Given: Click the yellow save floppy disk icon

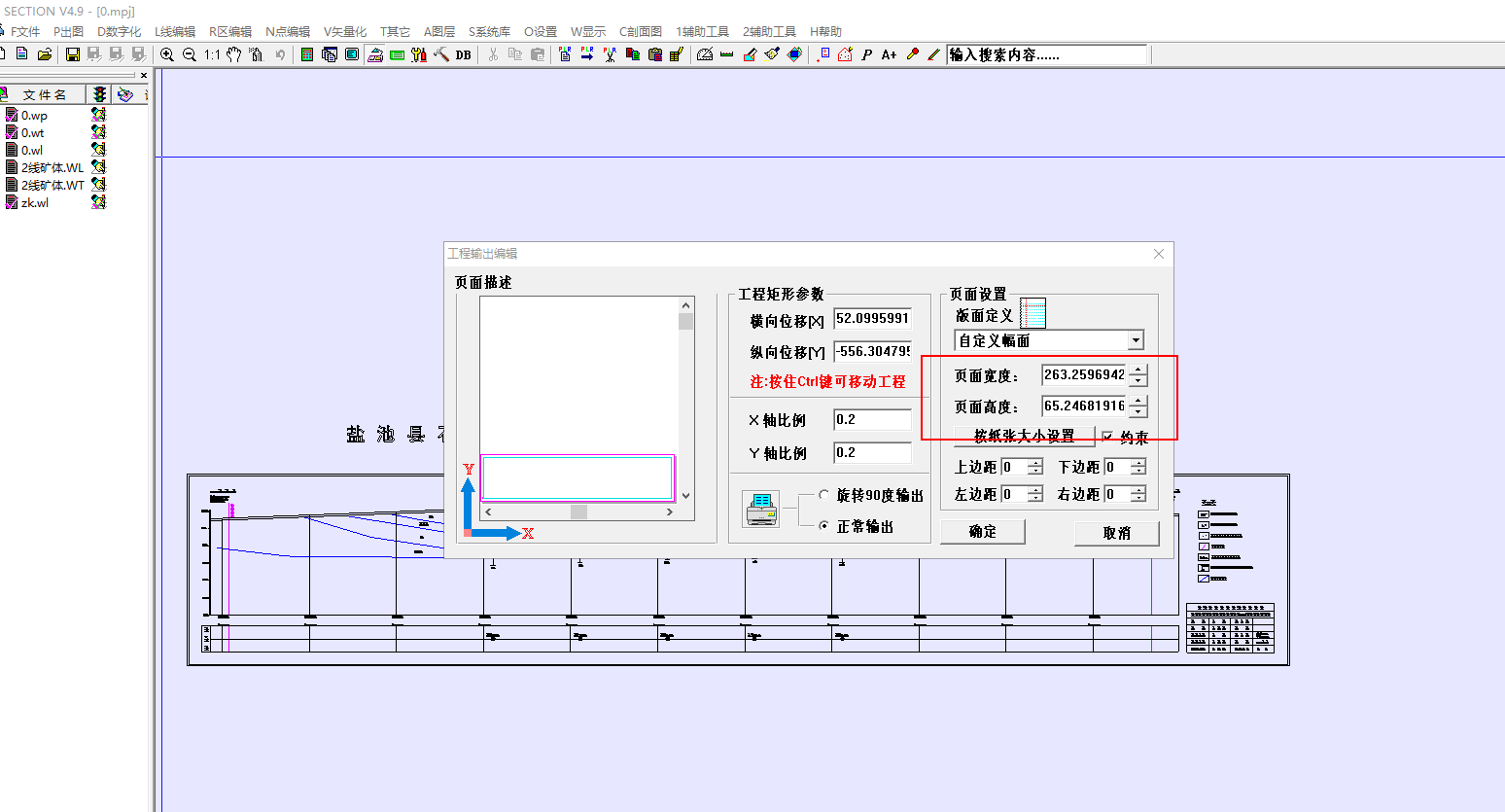Looking at the screenshot, I should tap(73, 54).
